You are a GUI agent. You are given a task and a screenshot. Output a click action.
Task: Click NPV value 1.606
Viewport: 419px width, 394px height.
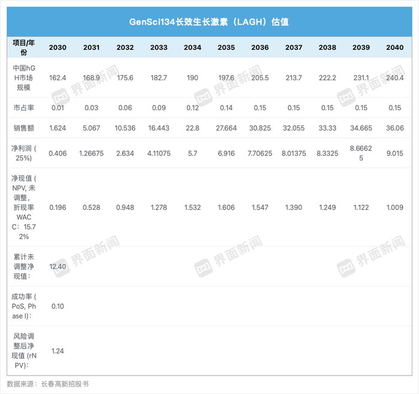(226, 207)
